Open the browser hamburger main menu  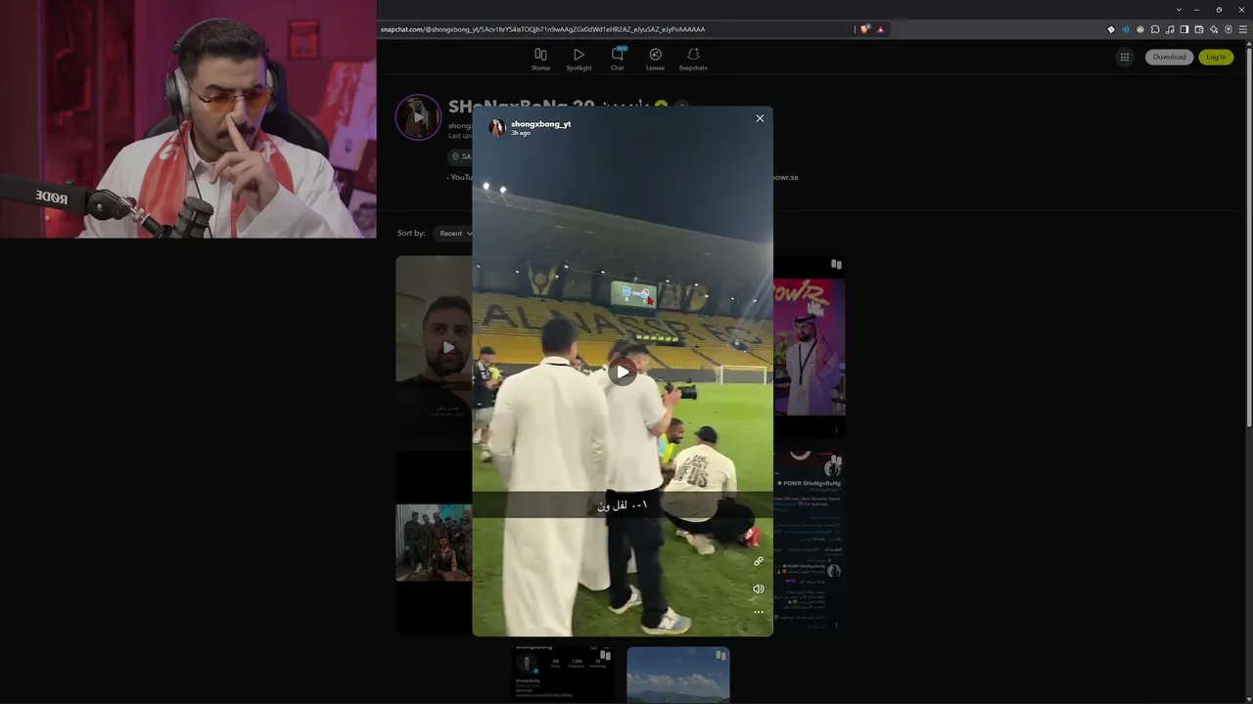(x=1243, y=29)
